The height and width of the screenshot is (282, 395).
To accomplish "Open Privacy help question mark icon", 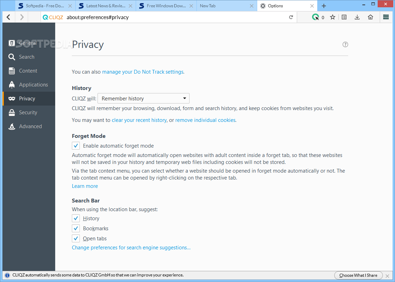I will pyautogui.click(x=345, y=44).
